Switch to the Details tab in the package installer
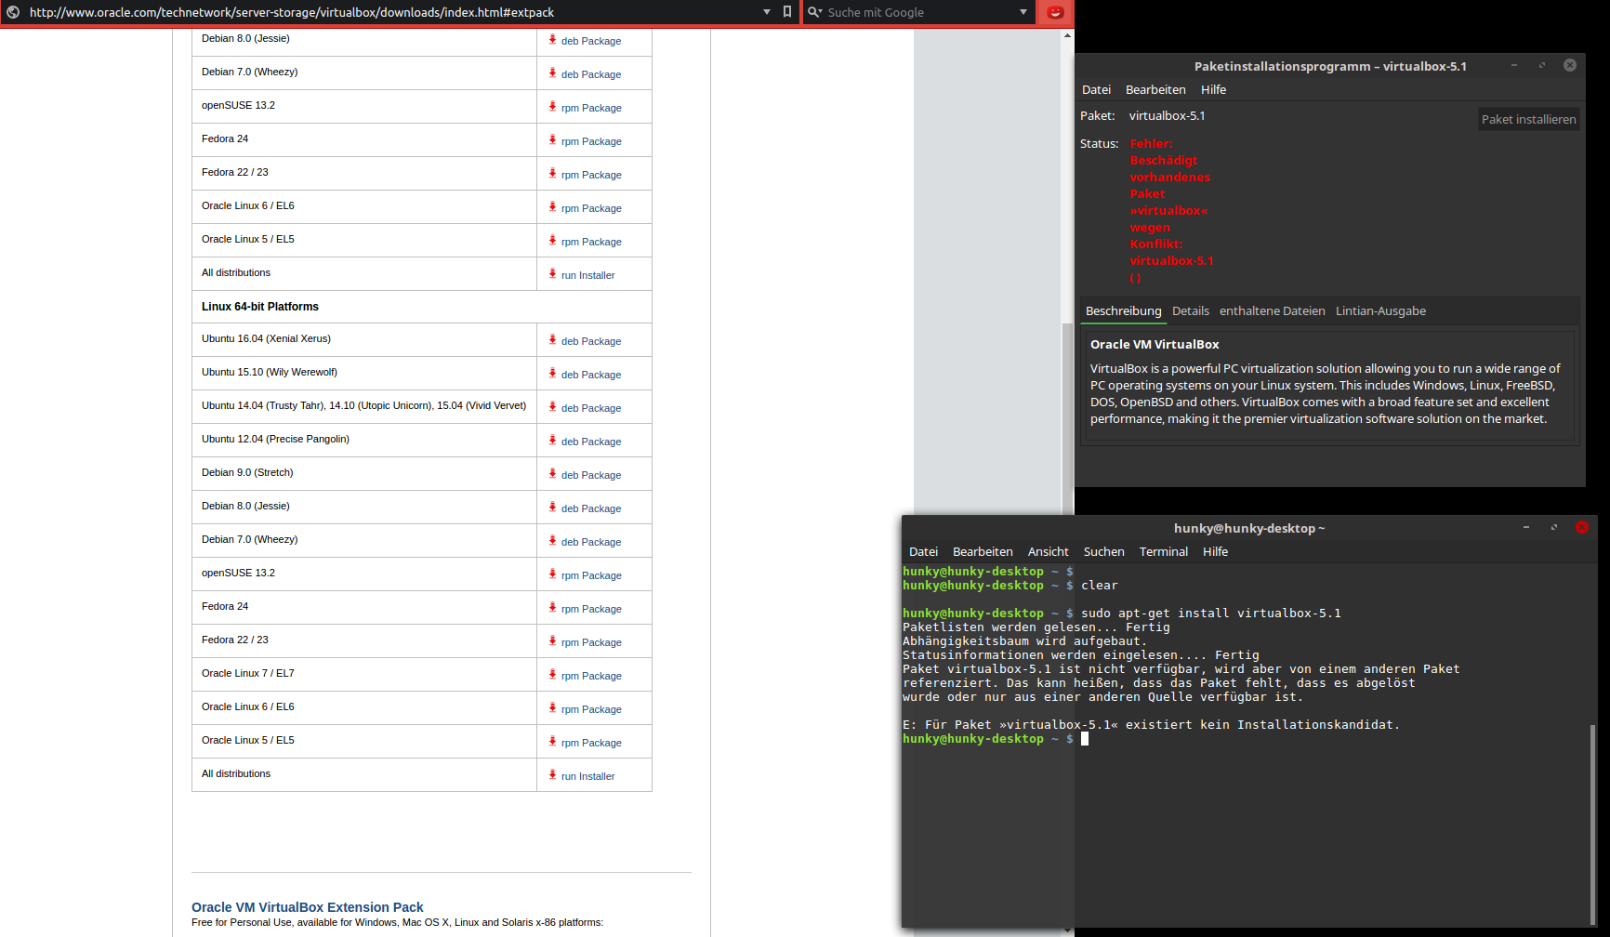Screen dimensions: 1610x937 [x=1191, y=311]
